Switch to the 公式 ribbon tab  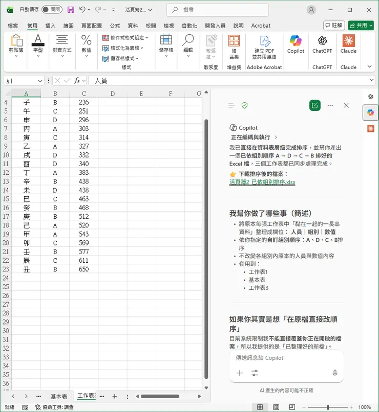115,26
